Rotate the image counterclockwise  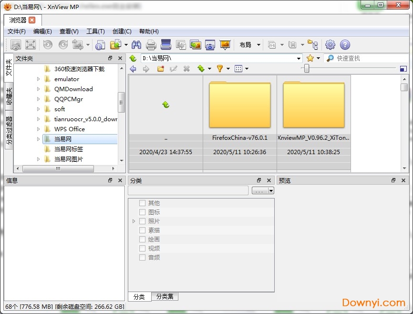48,44
